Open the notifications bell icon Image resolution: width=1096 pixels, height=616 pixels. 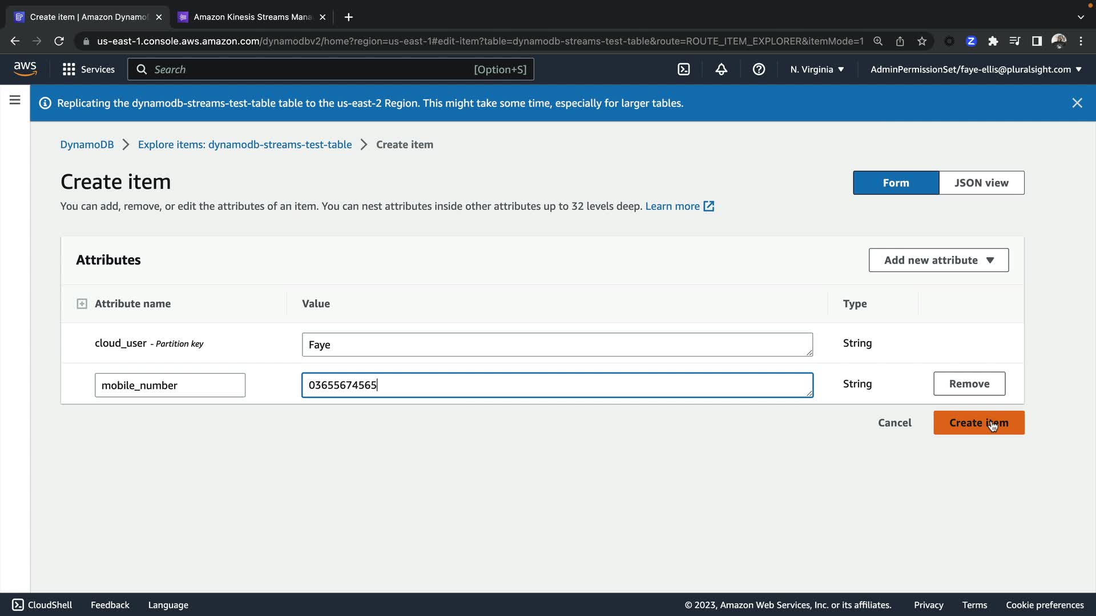(x=721, y=69)
